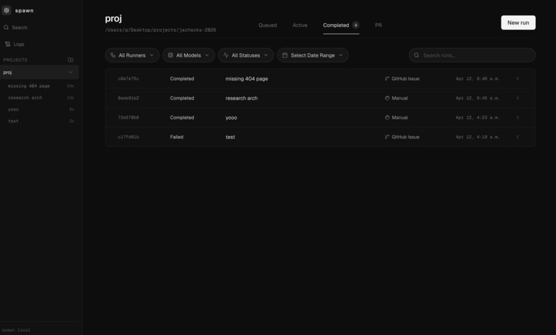The height and width of the screenshot is (335, 556).
Task: Switch to the Queued tab
Action: (268, 25)
